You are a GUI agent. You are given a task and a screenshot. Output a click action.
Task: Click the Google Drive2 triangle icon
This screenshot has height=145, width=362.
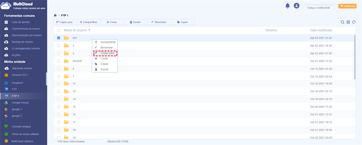point(6,102)
